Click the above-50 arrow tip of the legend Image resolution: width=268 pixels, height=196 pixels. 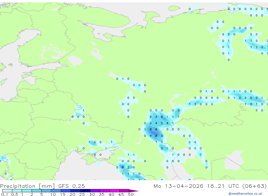coord(134,191)
